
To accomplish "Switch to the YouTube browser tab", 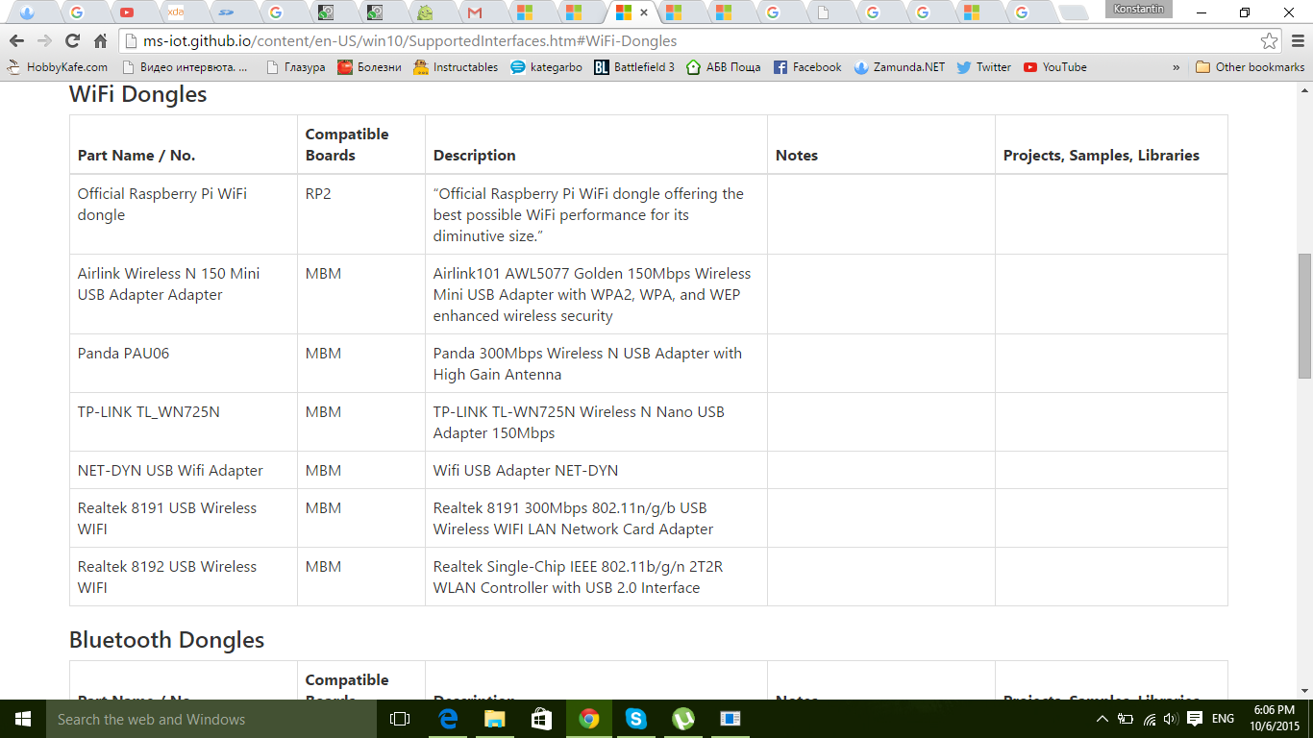I will [134, 13].
